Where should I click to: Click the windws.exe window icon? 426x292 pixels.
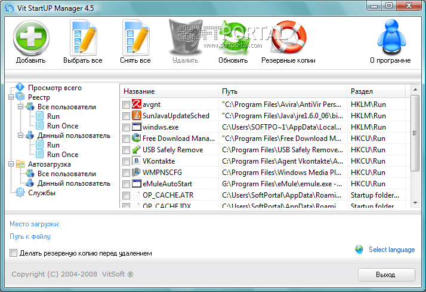point(137,127)
